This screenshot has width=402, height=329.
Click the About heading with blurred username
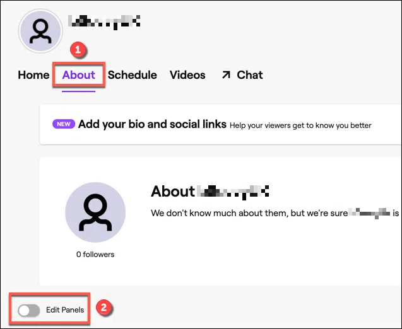click(x=210, y=192)
